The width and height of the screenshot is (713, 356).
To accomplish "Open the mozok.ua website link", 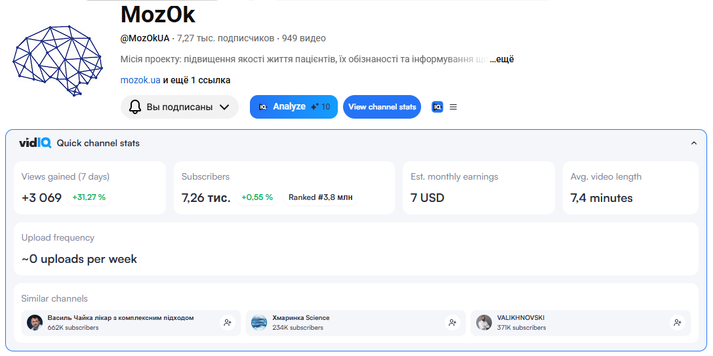I will [140, 81].
